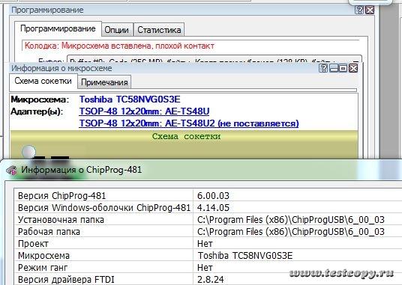Image resolution: width=402 pixels, height=285 pixels.
Task: Click help icon in Программирование window title
Action: pyautogui.click(x=359, y=10)
